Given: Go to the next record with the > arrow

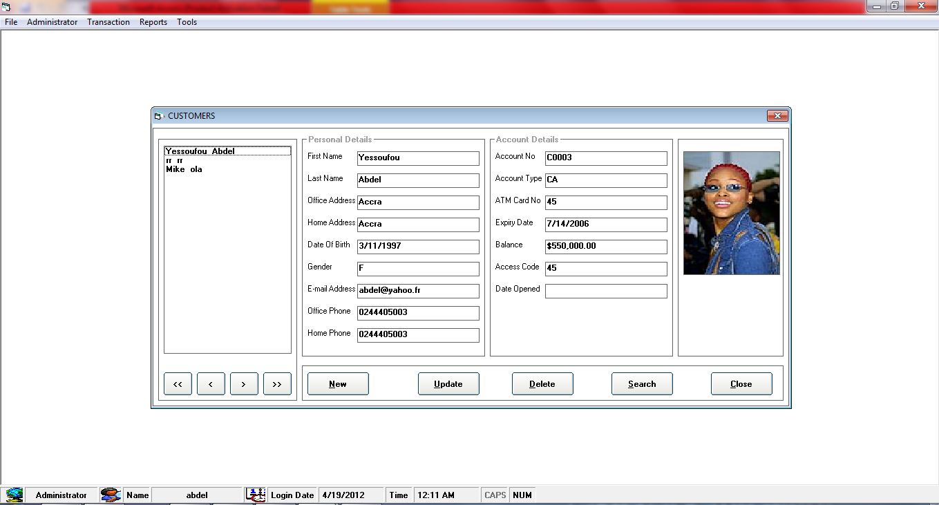Looking at the screenshot, I should 244,383.
